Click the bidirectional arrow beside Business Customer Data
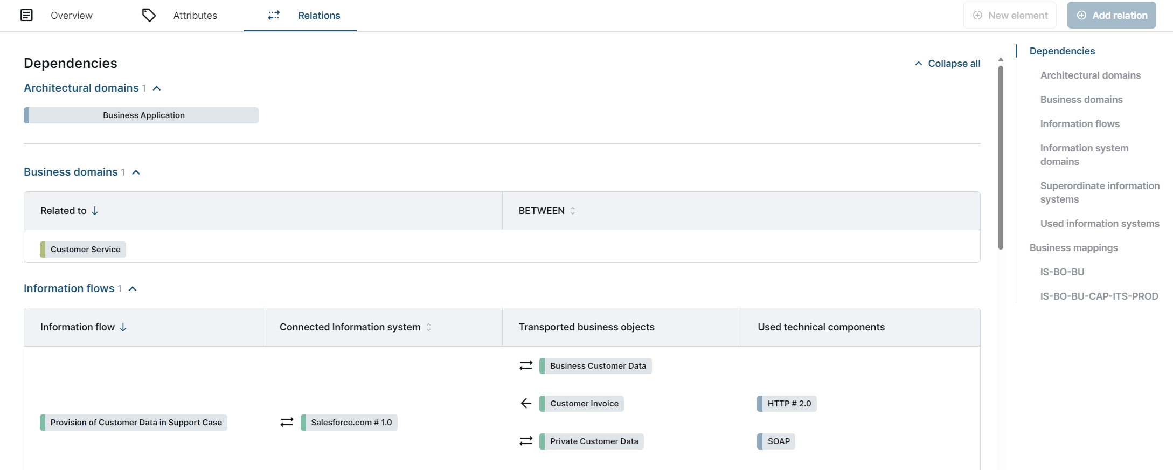The height and width of the screenshot is (470, 1173). click(526, 365)
